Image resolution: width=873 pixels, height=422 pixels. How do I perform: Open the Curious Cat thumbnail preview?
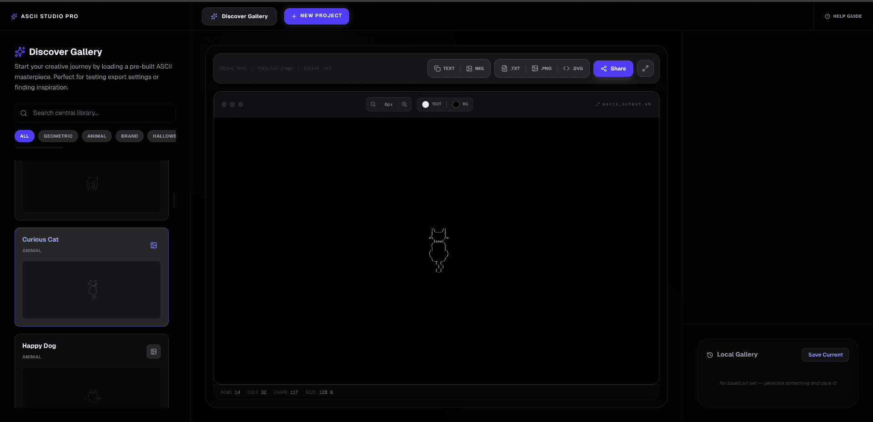point(92,290)
